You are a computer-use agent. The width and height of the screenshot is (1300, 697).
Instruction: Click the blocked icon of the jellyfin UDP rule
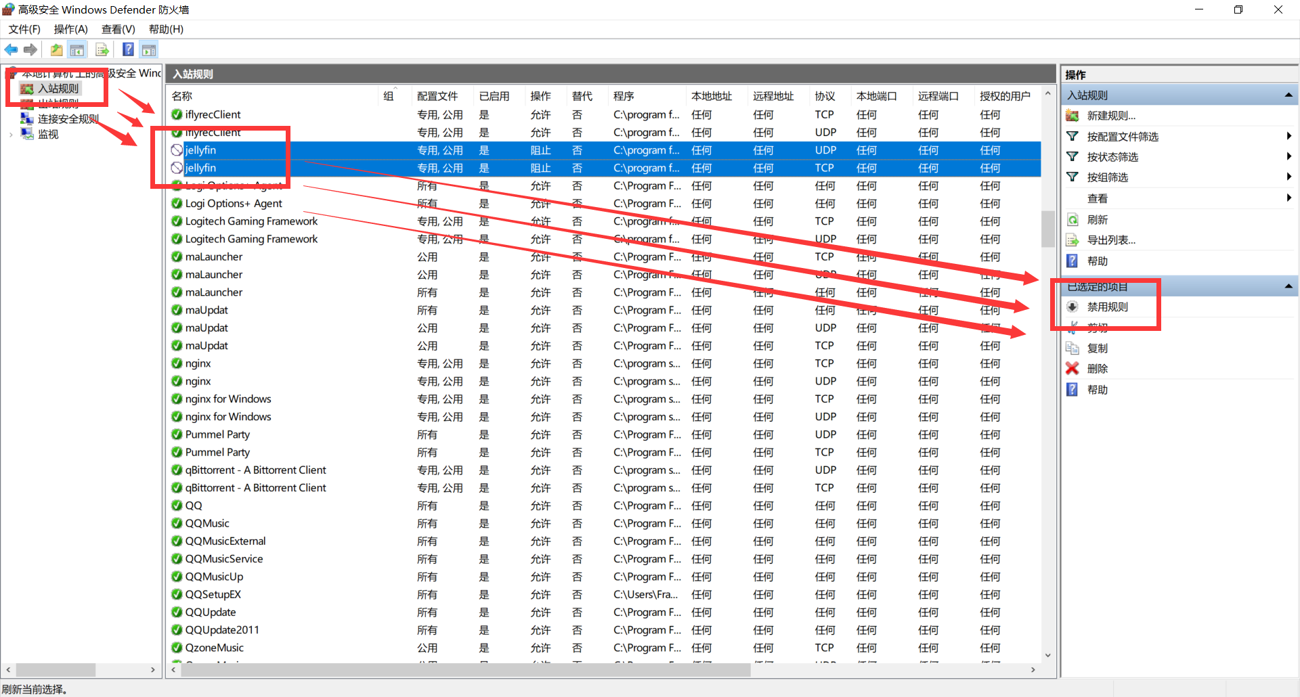[177, 150]
